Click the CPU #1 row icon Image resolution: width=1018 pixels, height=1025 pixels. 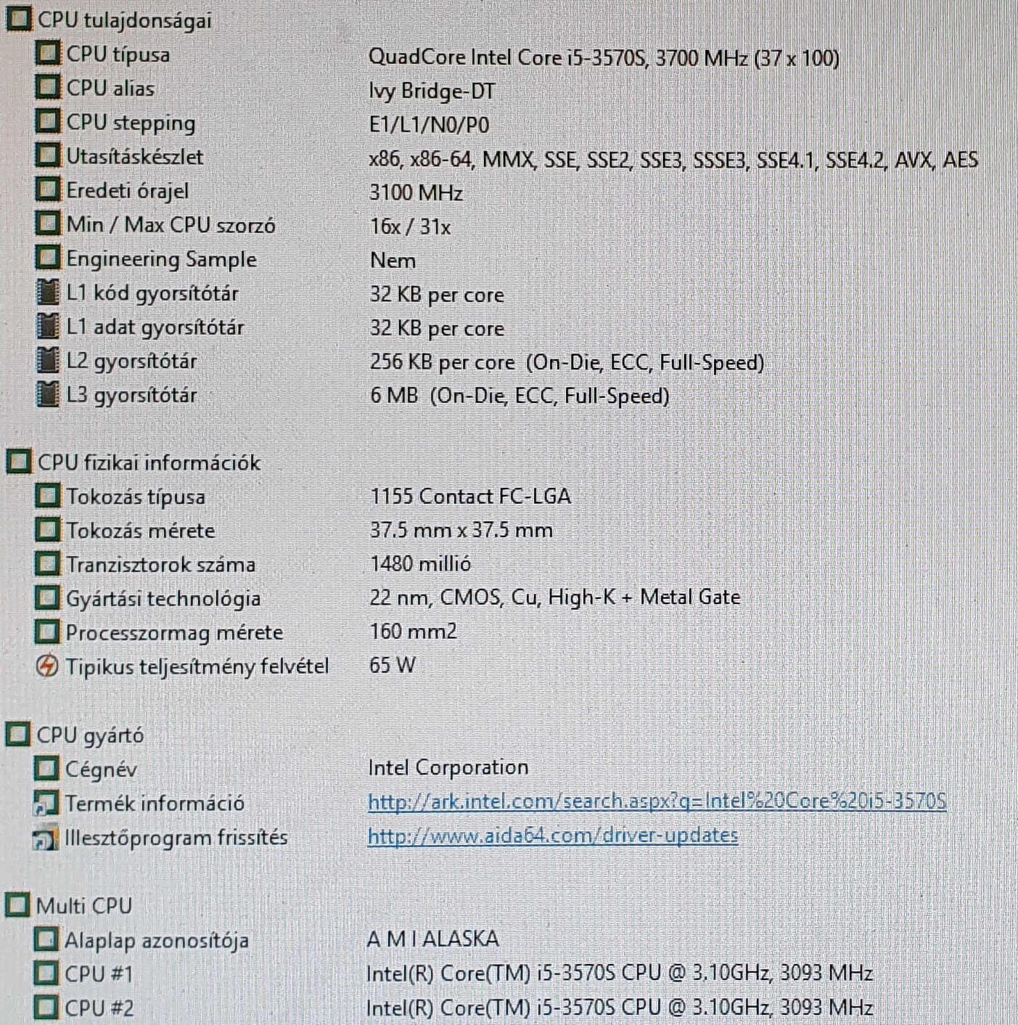(x=46, y=973)
